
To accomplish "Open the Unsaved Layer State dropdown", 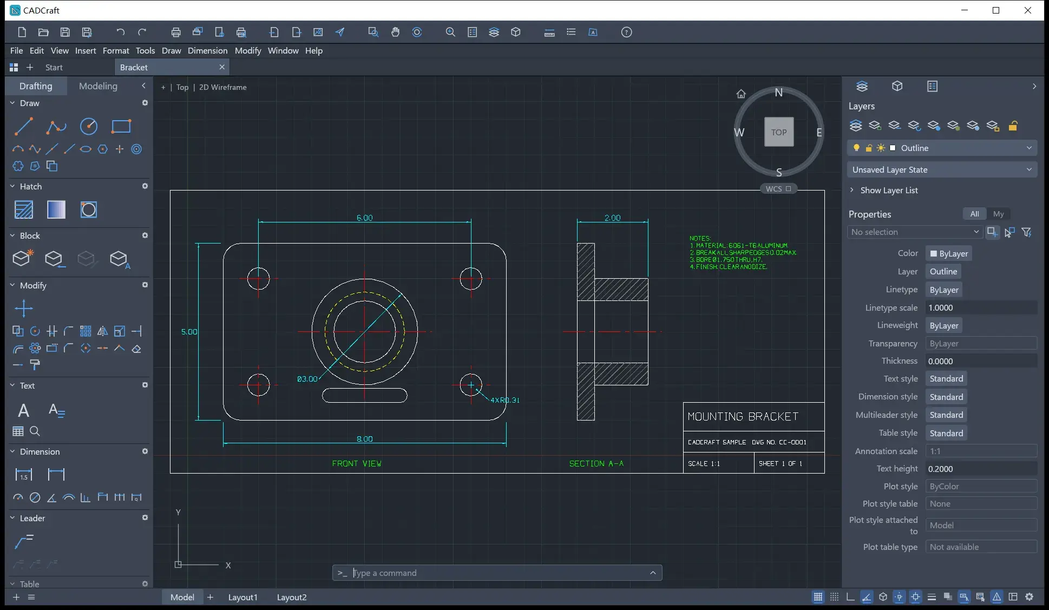I will 942,169.
